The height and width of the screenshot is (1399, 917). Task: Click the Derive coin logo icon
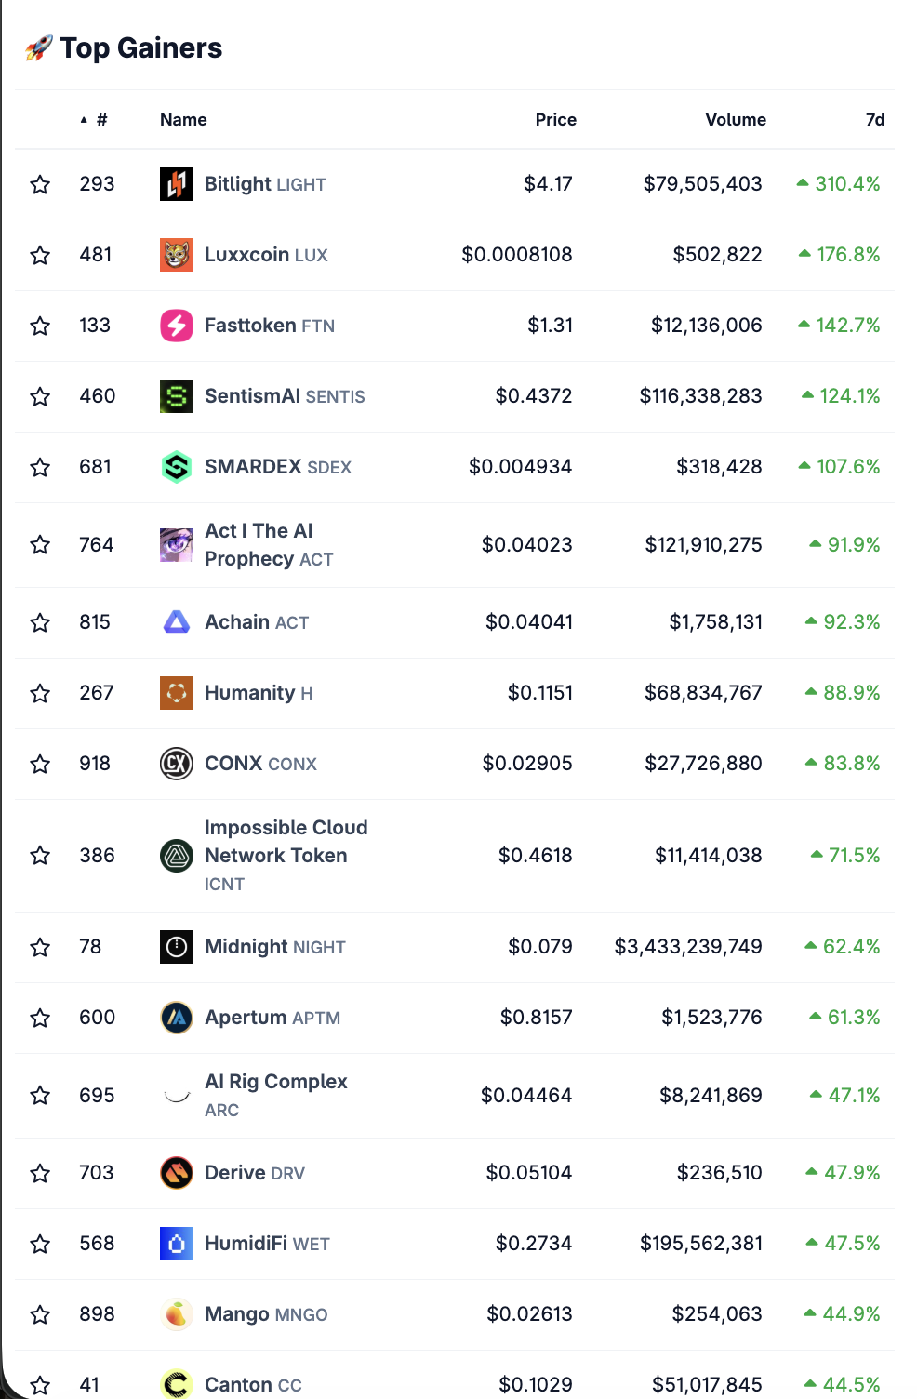pos(176,1173)
